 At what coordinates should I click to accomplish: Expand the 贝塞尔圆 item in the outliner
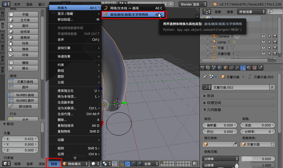coord(207,53)
